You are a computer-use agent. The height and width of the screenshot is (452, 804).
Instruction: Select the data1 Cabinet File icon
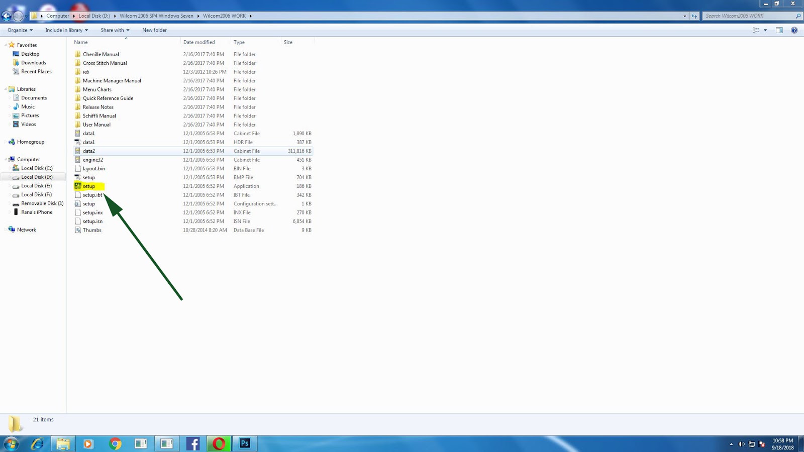(x=78, y=134)
